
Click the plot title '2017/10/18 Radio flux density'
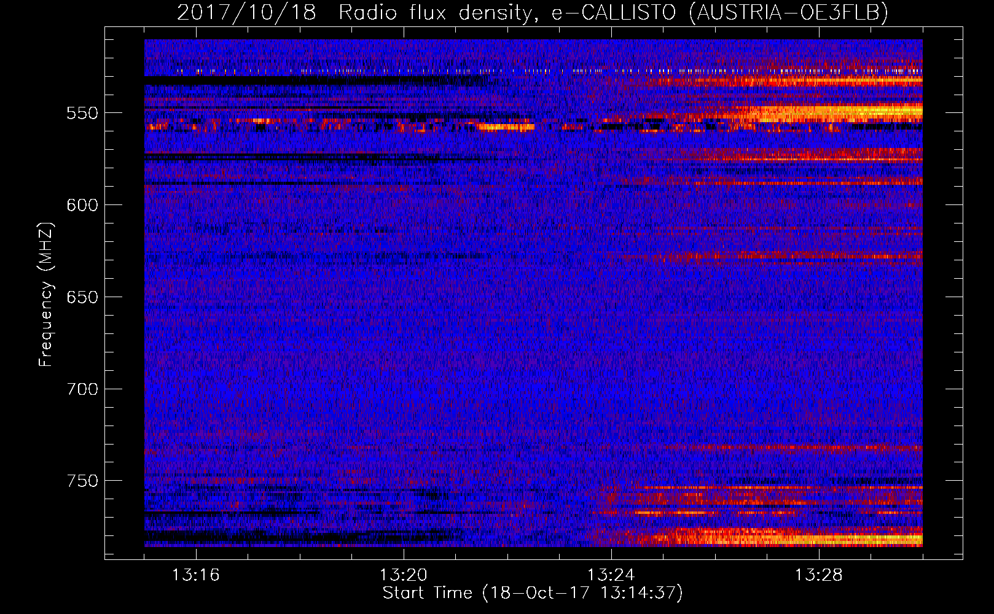click(x=533, y=12)
